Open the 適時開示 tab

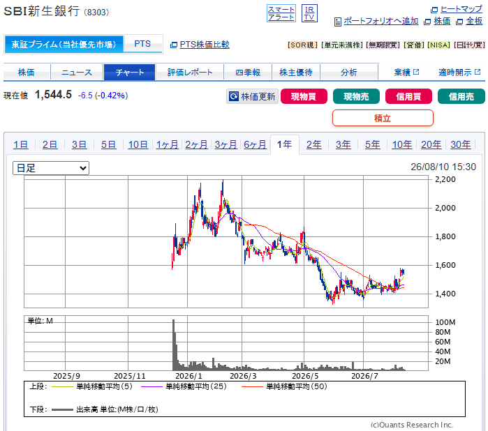pos(459,72)
